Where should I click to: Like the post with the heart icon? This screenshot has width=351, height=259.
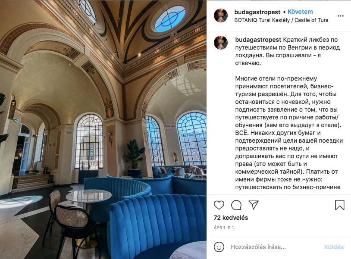tap(219, 205)
